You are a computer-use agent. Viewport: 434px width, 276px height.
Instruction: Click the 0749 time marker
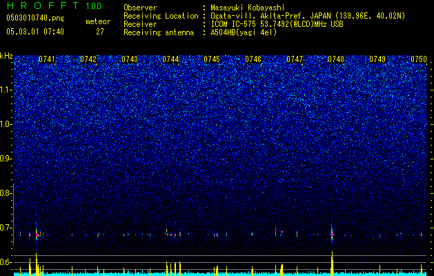click(x=377, y=59)
